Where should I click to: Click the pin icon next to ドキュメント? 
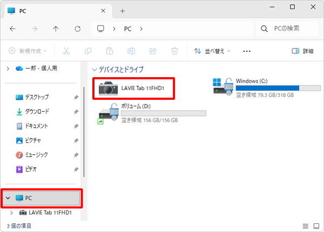[x=76, y=126]
